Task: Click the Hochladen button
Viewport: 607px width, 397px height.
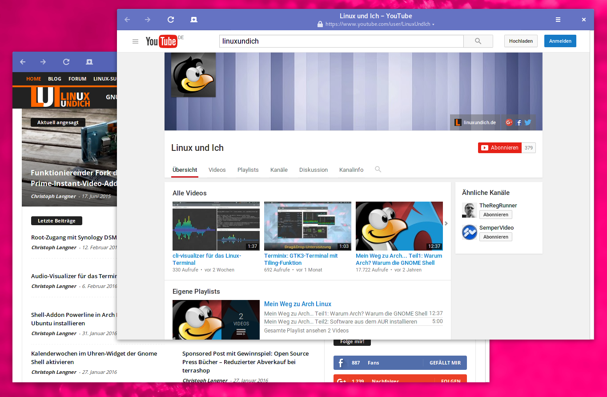Action: pyautogui.click(x=521, y=41)
